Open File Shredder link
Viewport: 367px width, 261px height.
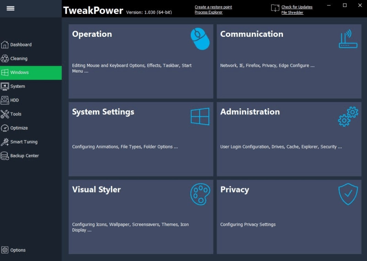point(292,12)
